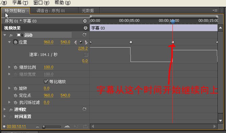
Task: Click the 位置 X value 960.0
Action: pyautogui.click(x=48, y=42)
